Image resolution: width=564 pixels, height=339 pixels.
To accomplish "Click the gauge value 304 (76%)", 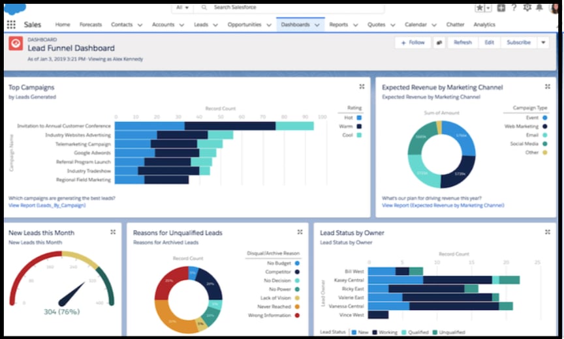I will click(61, 312).
